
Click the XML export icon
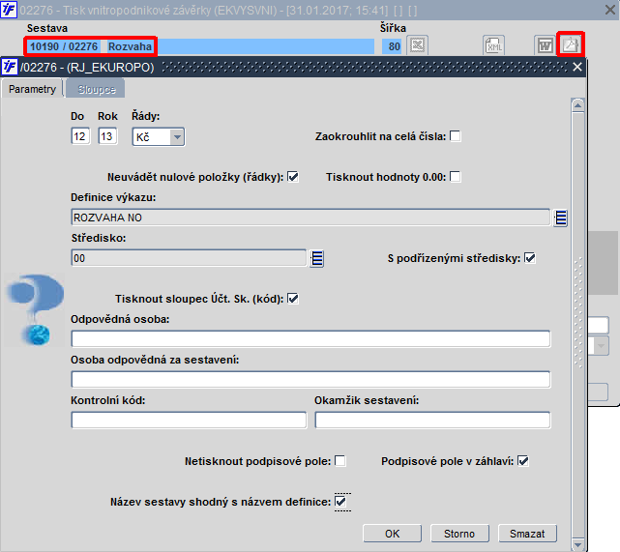494,45
